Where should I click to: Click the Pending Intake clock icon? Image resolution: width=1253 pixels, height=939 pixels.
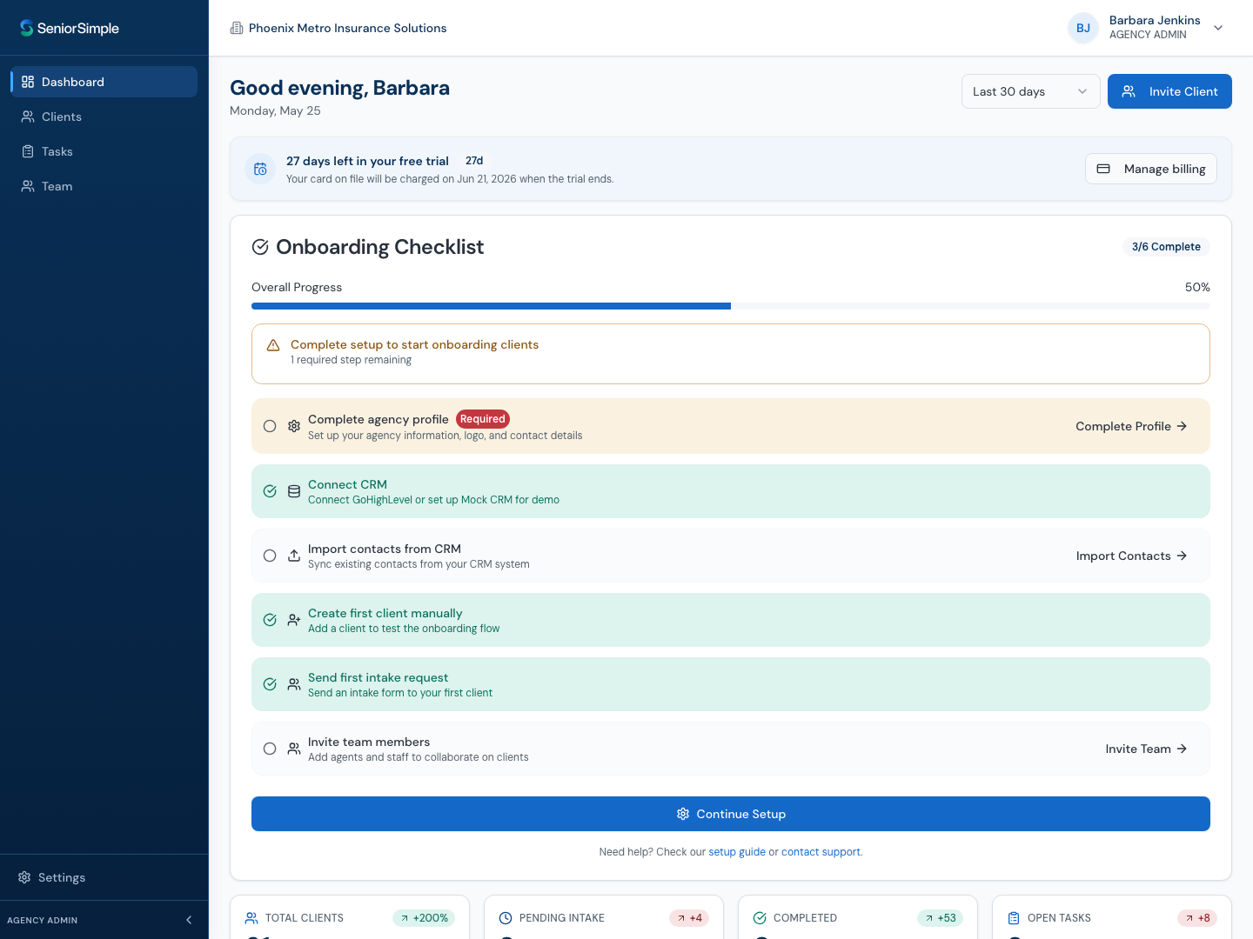506,918
